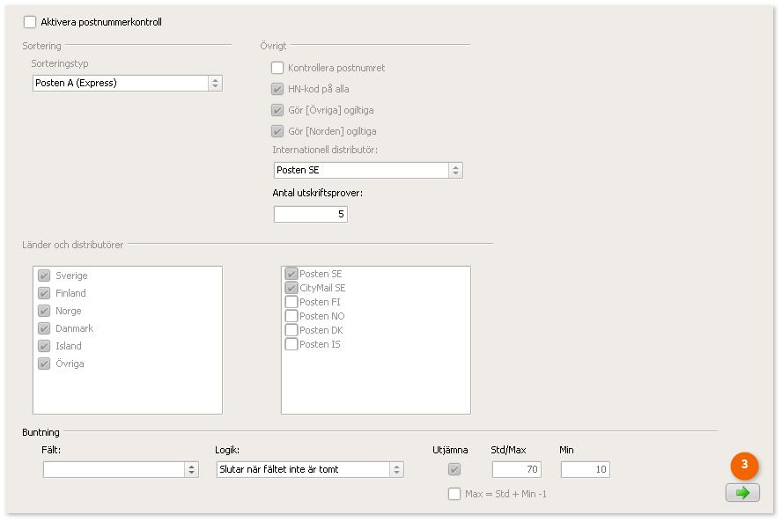The width and height of the screenshot is (782, 522).
Task: Click the green arrow next button
Action: click(x=742, y=493)
